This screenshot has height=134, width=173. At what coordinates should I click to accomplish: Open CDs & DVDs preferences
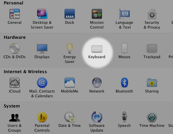(x=15, y=48)
